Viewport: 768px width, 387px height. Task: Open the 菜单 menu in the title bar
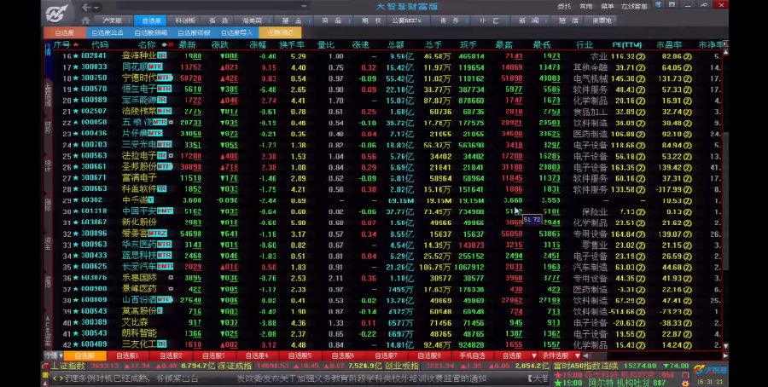607,6
